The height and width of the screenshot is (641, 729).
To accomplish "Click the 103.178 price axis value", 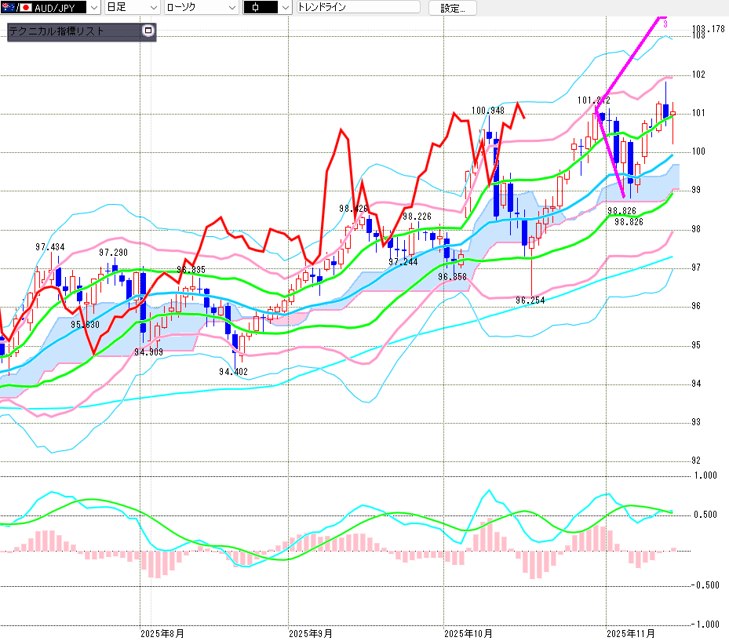I will coord(709,29).
